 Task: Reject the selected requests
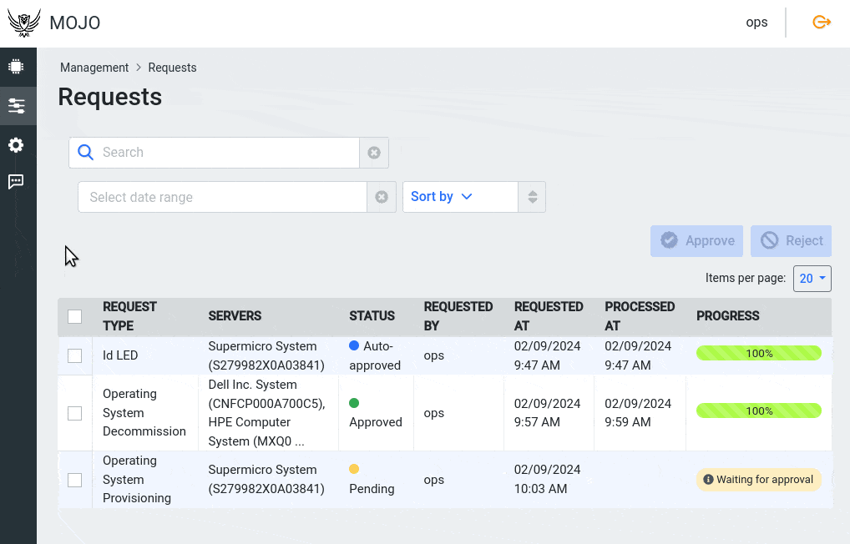click(x=791, y=240)
